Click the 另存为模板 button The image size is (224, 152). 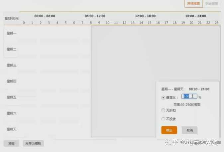(x=33, y=143)
